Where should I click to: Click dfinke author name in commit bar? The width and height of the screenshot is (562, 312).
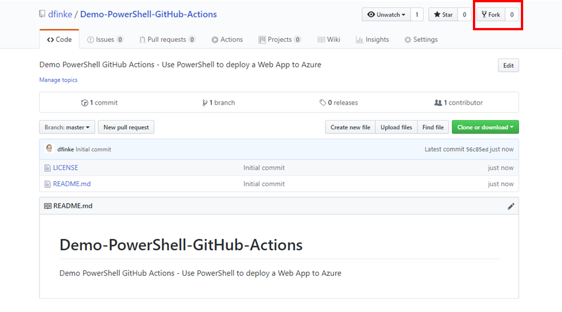point(66,149)
